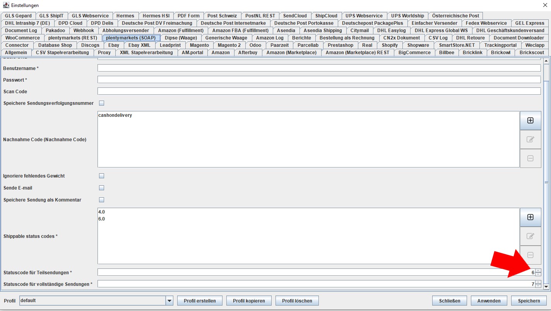Switch to SendCloud tab

point(295,16)
